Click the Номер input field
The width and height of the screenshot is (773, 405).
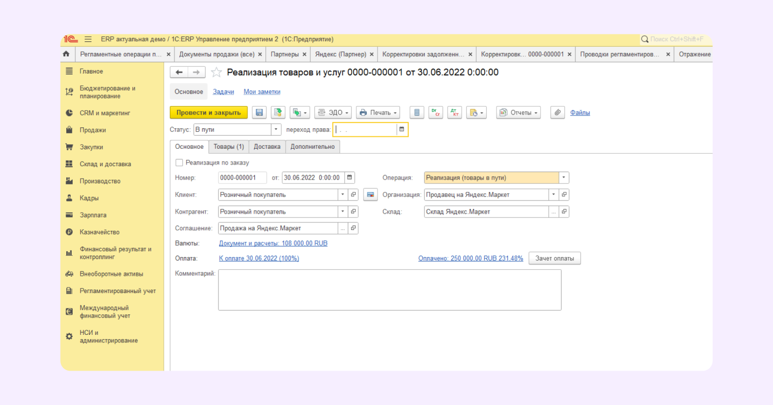click(243, 178)
